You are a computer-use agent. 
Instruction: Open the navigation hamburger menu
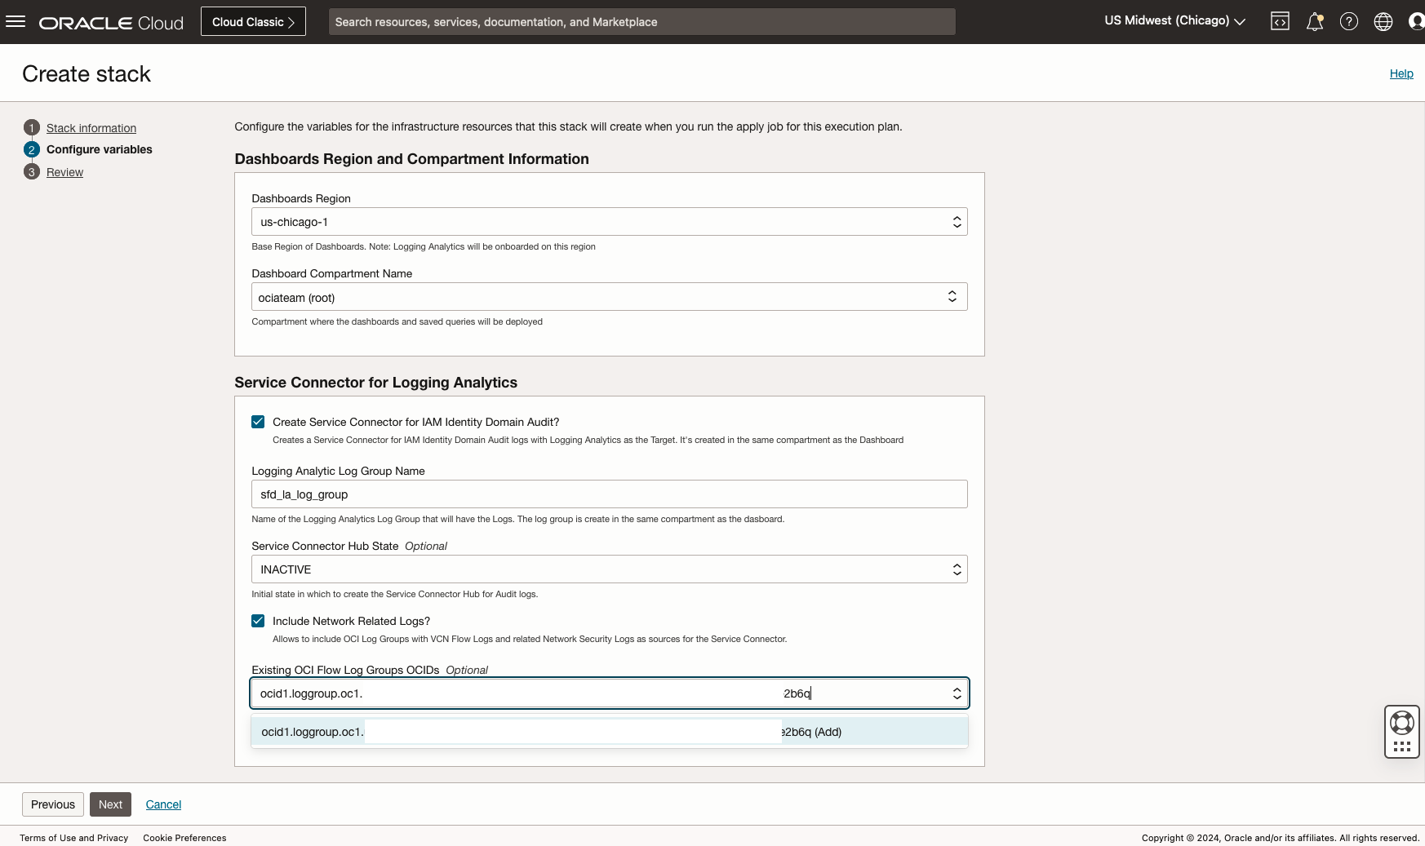click(x=16, y=21)
